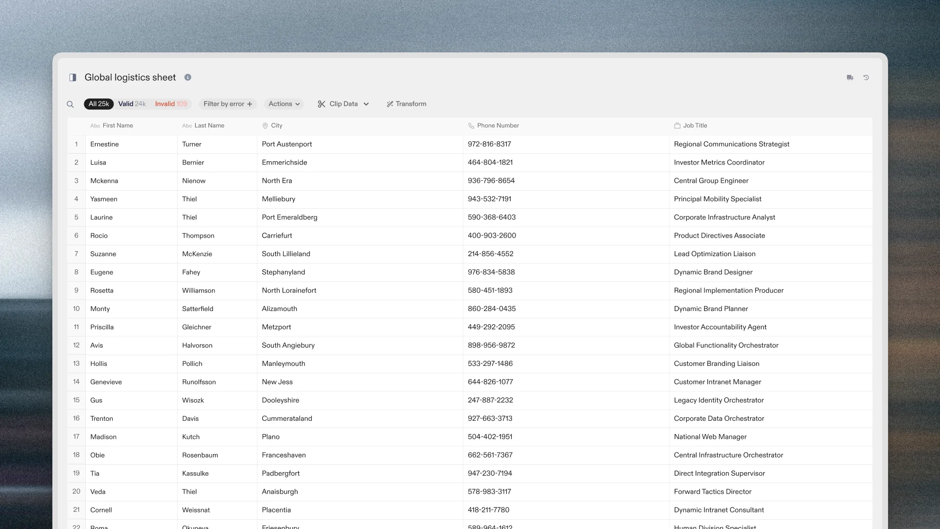Click the scissors Clip Data icon
940x529 pixels.
coord(322,104)
